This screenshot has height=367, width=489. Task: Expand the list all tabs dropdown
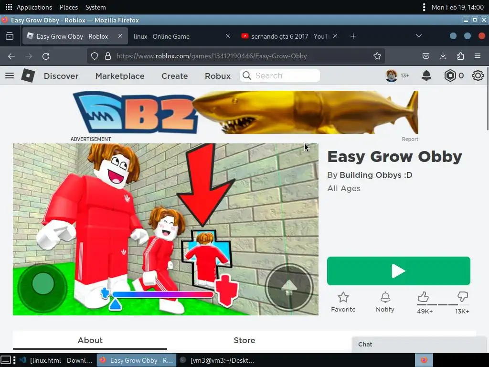point(419,36)
